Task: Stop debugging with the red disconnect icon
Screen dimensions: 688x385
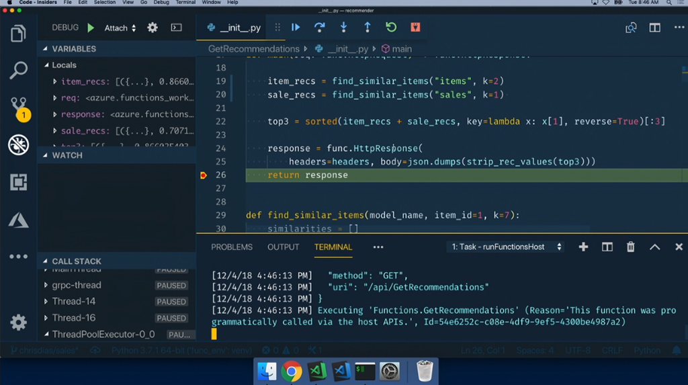Action: click(x=415, y=28)
